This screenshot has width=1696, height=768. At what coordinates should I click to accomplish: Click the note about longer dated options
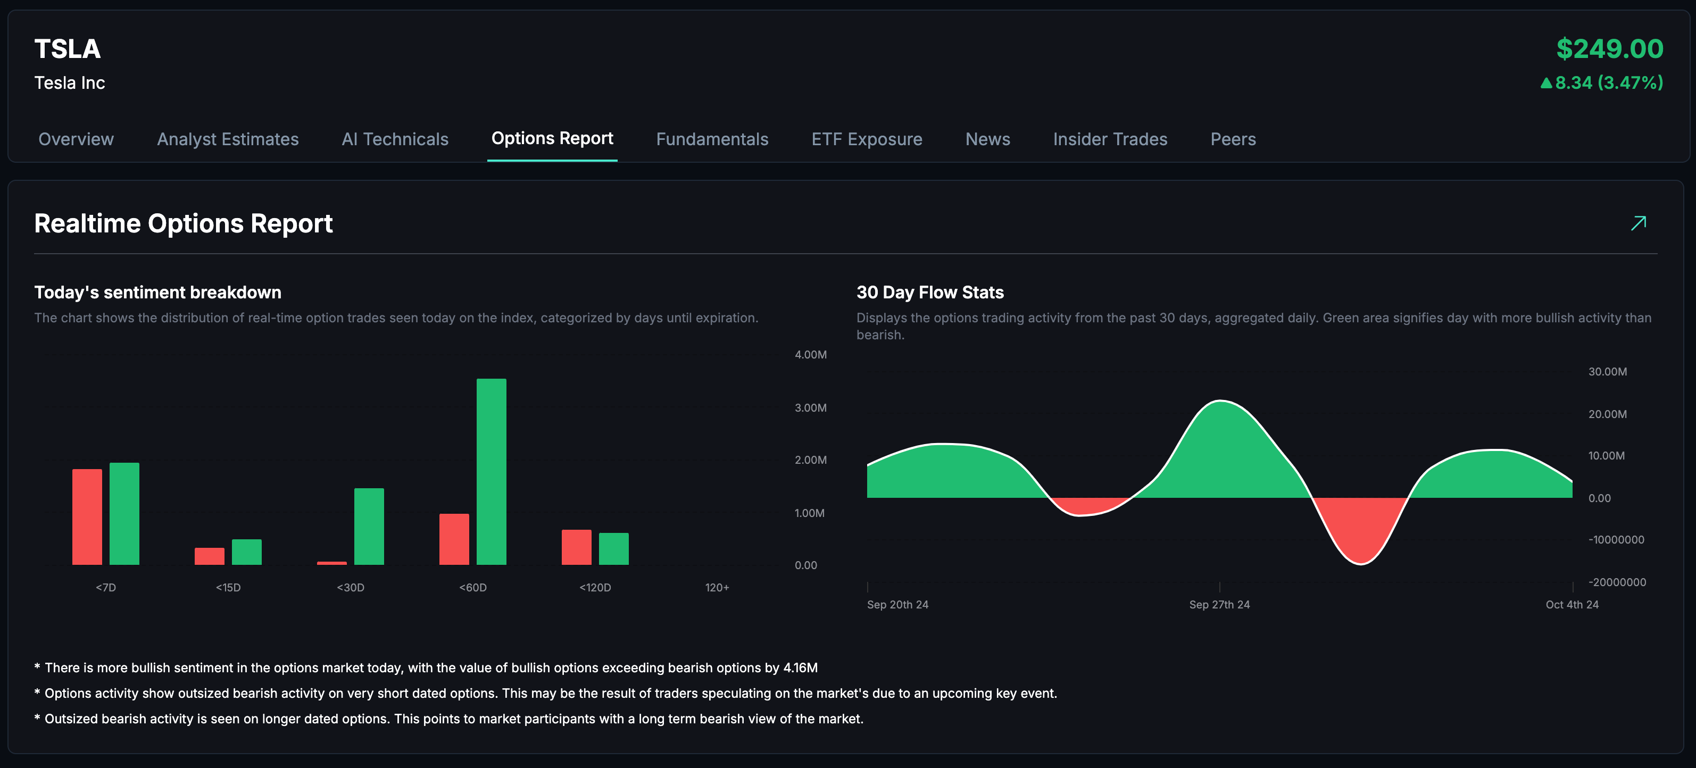449,719
